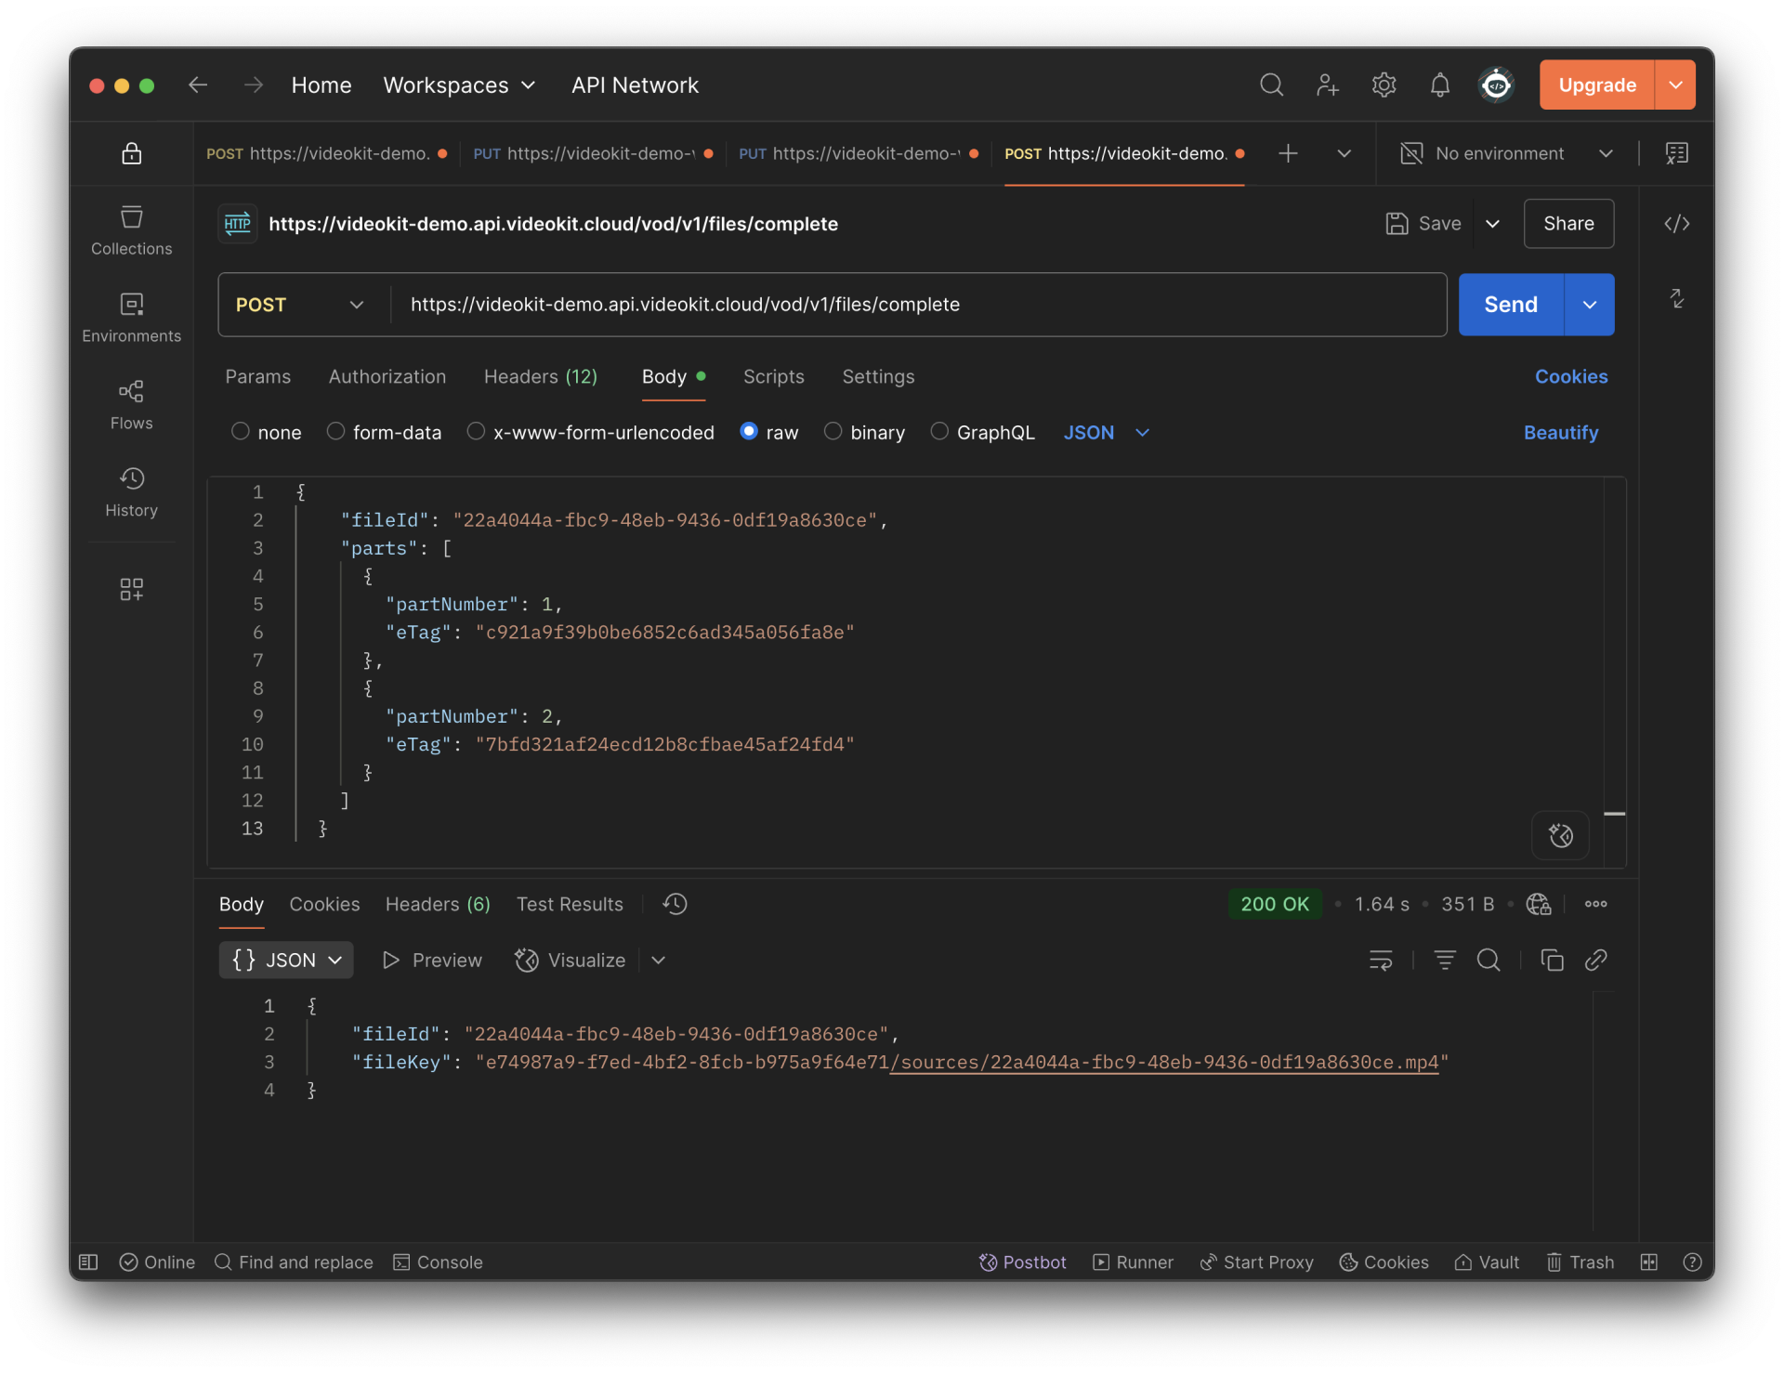Open response Headers (6) tab
Viewport: 1784px width, 1373px height.
(x=438, y=904)
